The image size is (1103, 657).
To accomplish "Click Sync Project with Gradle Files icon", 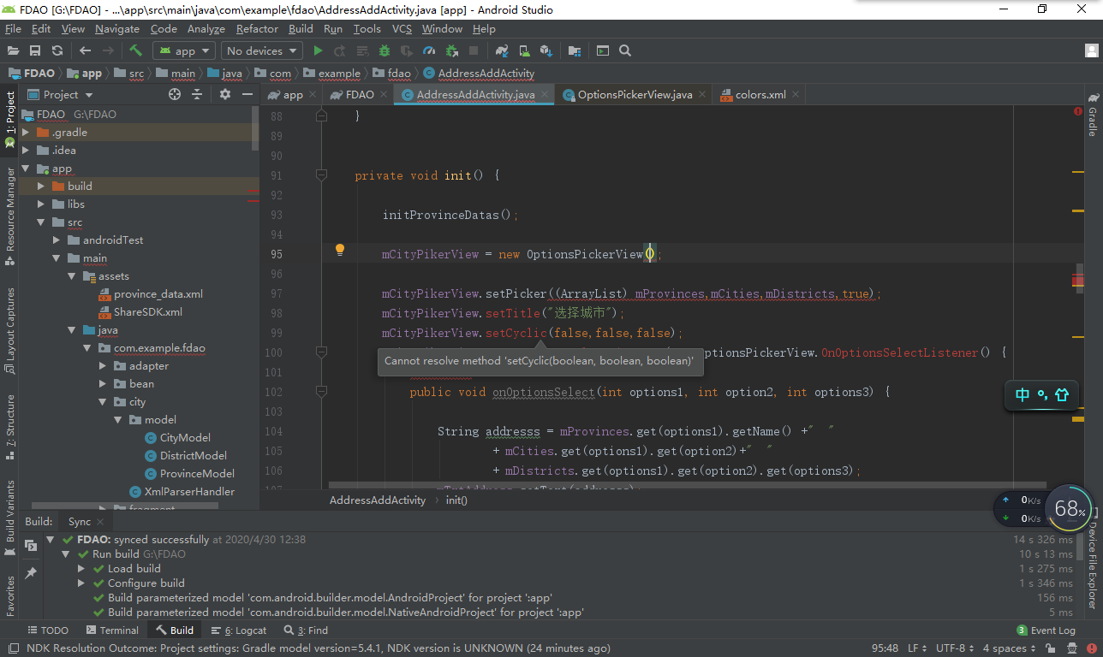I will coord(502,50).
